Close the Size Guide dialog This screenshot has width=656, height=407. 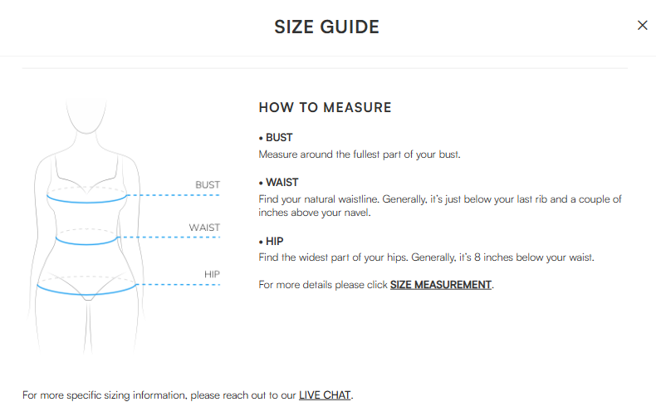[642, 26]
